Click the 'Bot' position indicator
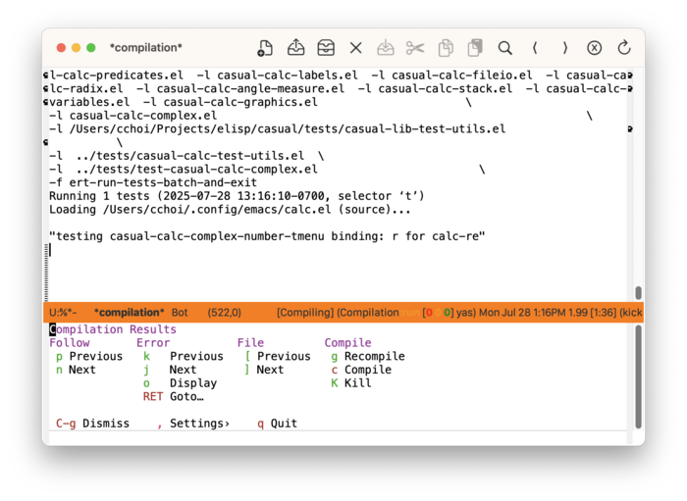 180,313
